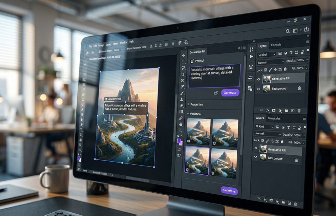Click the foreground purple color swatch in middle toolbar

click(x=178, y=141)
